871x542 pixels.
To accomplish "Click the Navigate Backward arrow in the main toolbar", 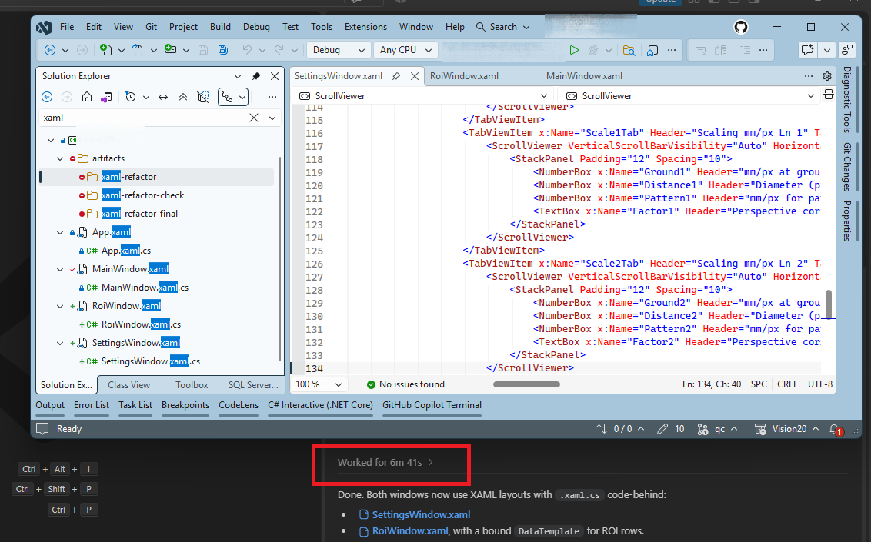I will pyautogui.click(x=50, y=50).
